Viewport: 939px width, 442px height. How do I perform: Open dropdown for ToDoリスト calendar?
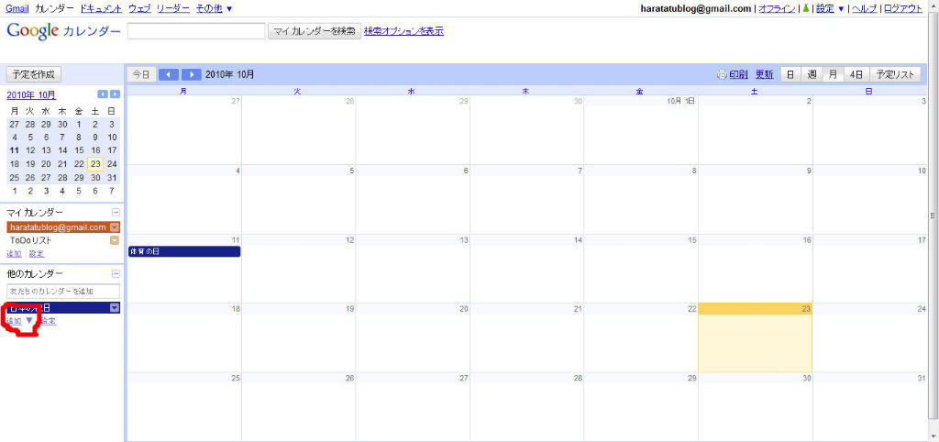click(115, 240)
